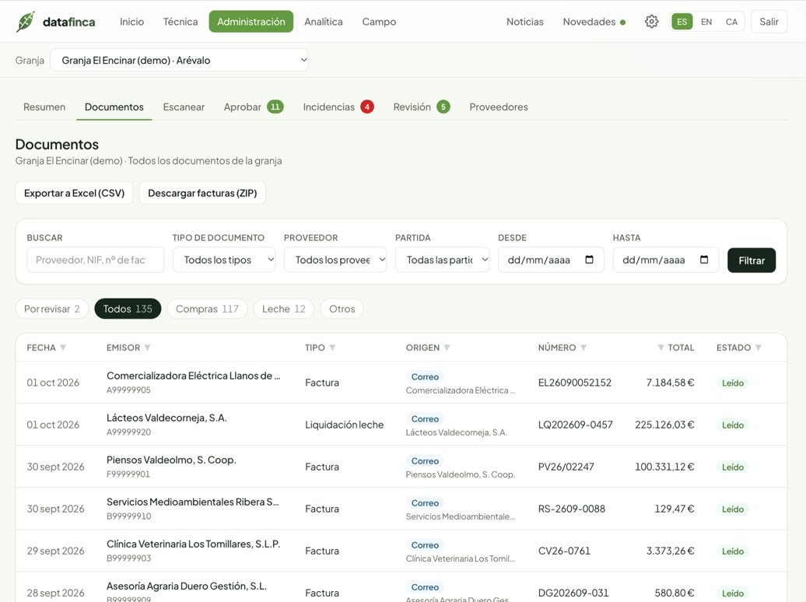806x602 pixels.
Task: Click the datafinca leaf logo
Action: pos(25,22)
